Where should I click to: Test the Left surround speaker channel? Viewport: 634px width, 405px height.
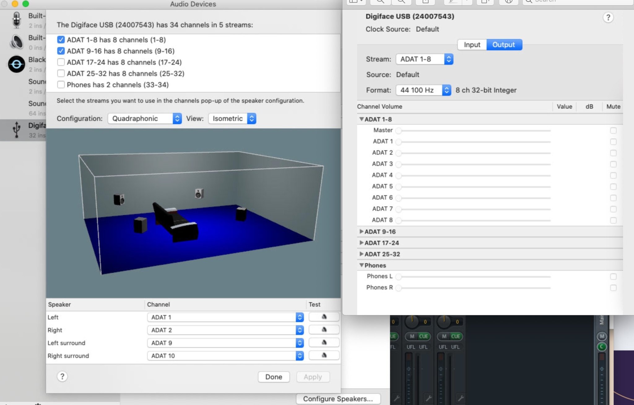(x=324, y=343)
